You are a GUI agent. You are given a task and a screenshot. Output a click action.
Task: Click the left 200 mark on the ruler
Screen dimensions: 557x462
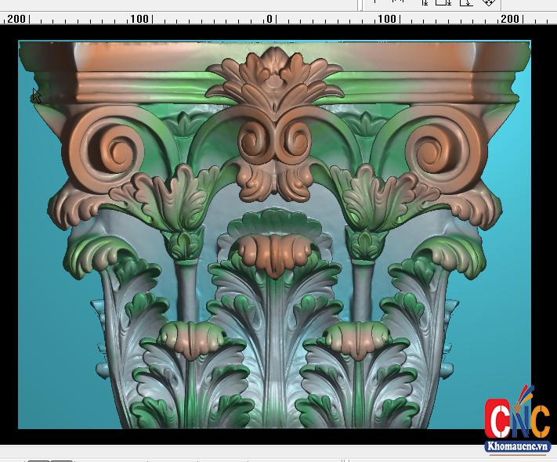[x=16, y=19]
